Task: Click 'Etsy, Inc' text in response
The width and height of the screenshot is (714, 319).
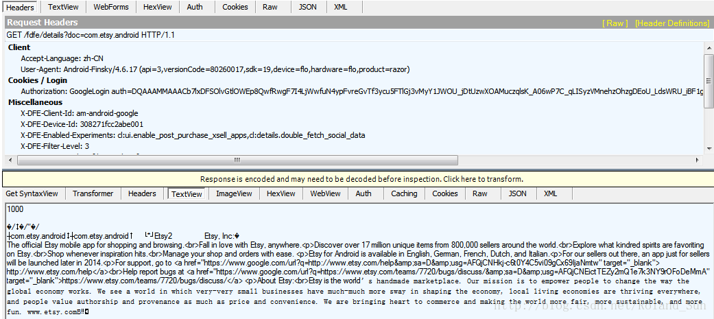Action: (x=219, y=236)
